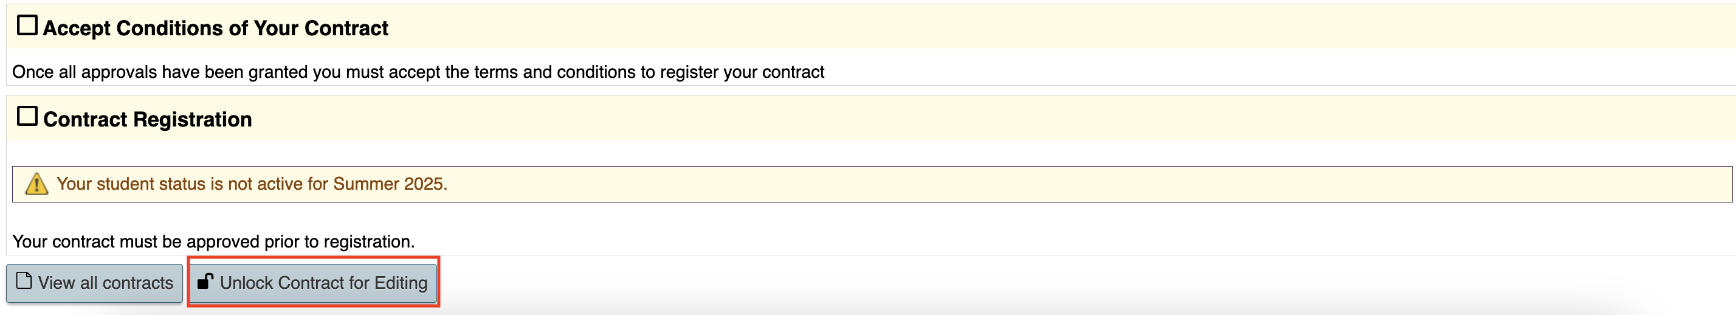Viewport: 1736px width, 315px height.
Task: Click the unlock padlock icon
Action: [x=205, y=280]
